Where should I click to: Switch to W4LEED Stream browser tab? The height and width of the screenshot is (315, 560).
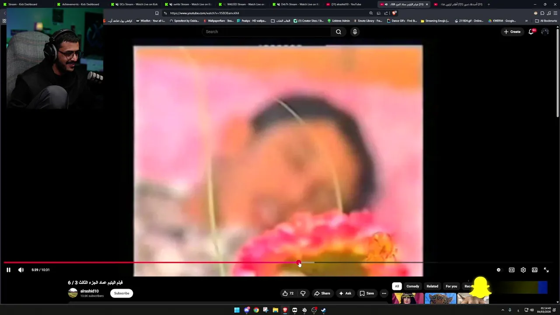[242, 4]
